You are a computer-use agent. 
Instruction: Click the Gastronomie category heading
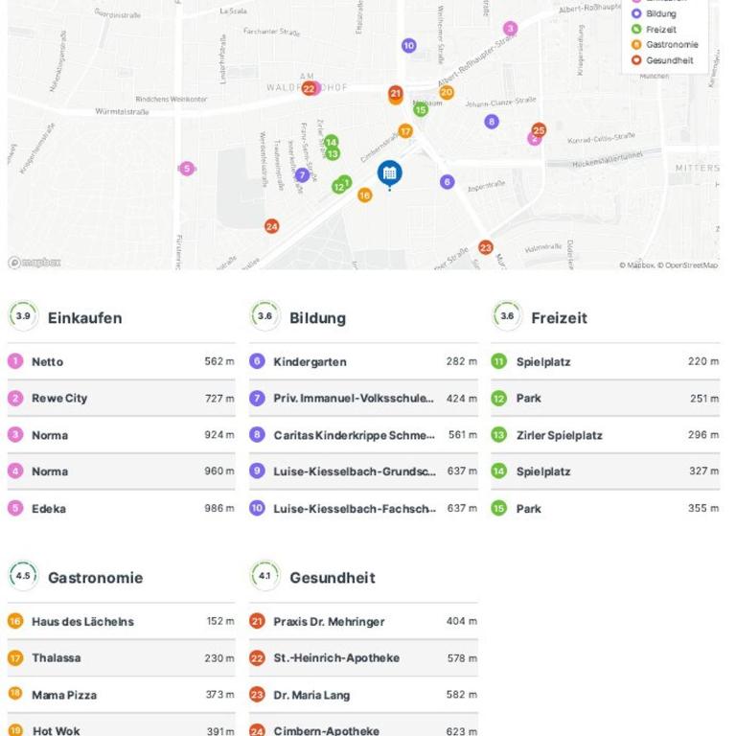click(95, 577)
